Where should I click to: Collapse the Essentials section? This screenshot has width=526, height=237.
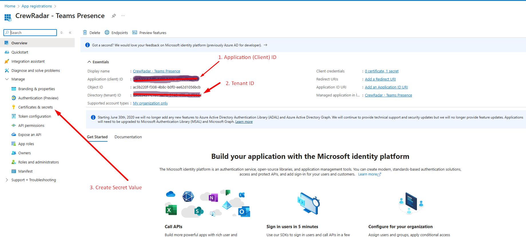click(89, 62)
